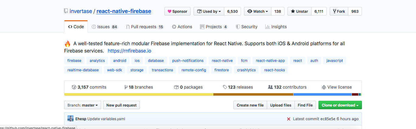Open the 3,157 commits history link
Screen dimensions: 416x129
89,87
